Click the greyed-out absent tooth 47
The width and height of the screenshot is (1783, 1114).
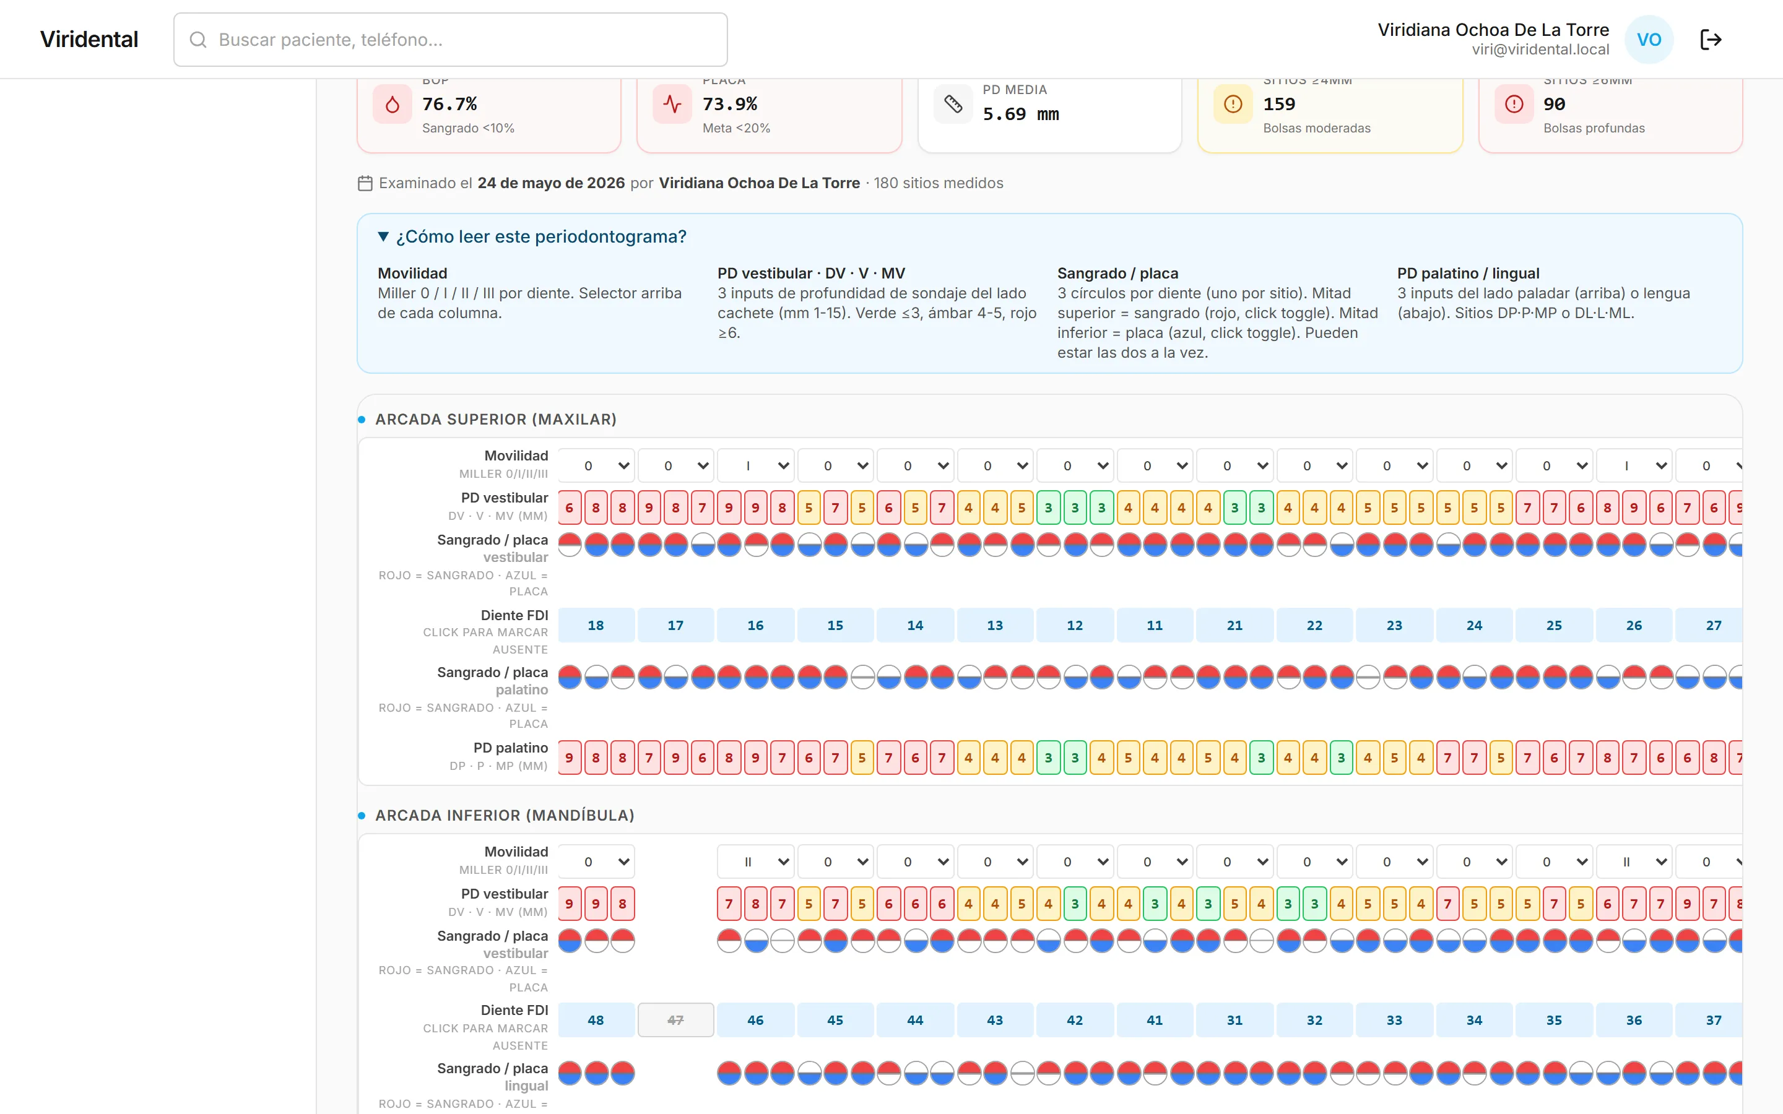(x=675, y=1020)
